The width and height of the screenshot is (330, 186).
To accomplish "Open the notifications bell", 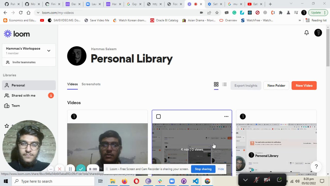I will [x=307, y=33].
